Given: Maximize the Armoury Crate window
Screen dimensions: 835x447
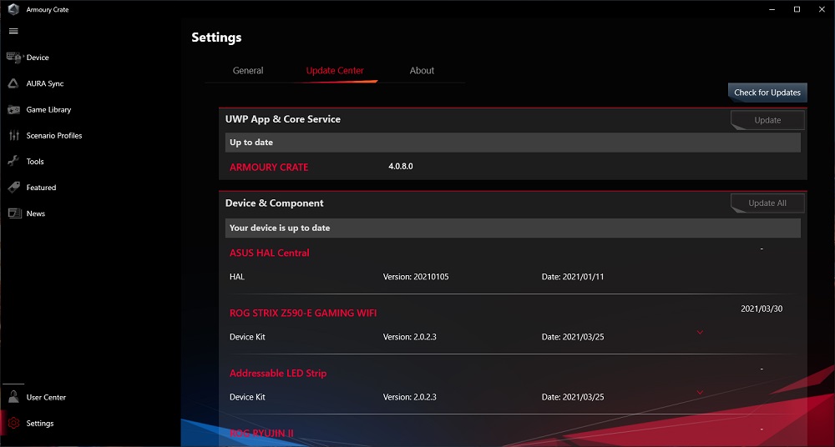Looking at the screenshot, I should click(x=797, y=9).
